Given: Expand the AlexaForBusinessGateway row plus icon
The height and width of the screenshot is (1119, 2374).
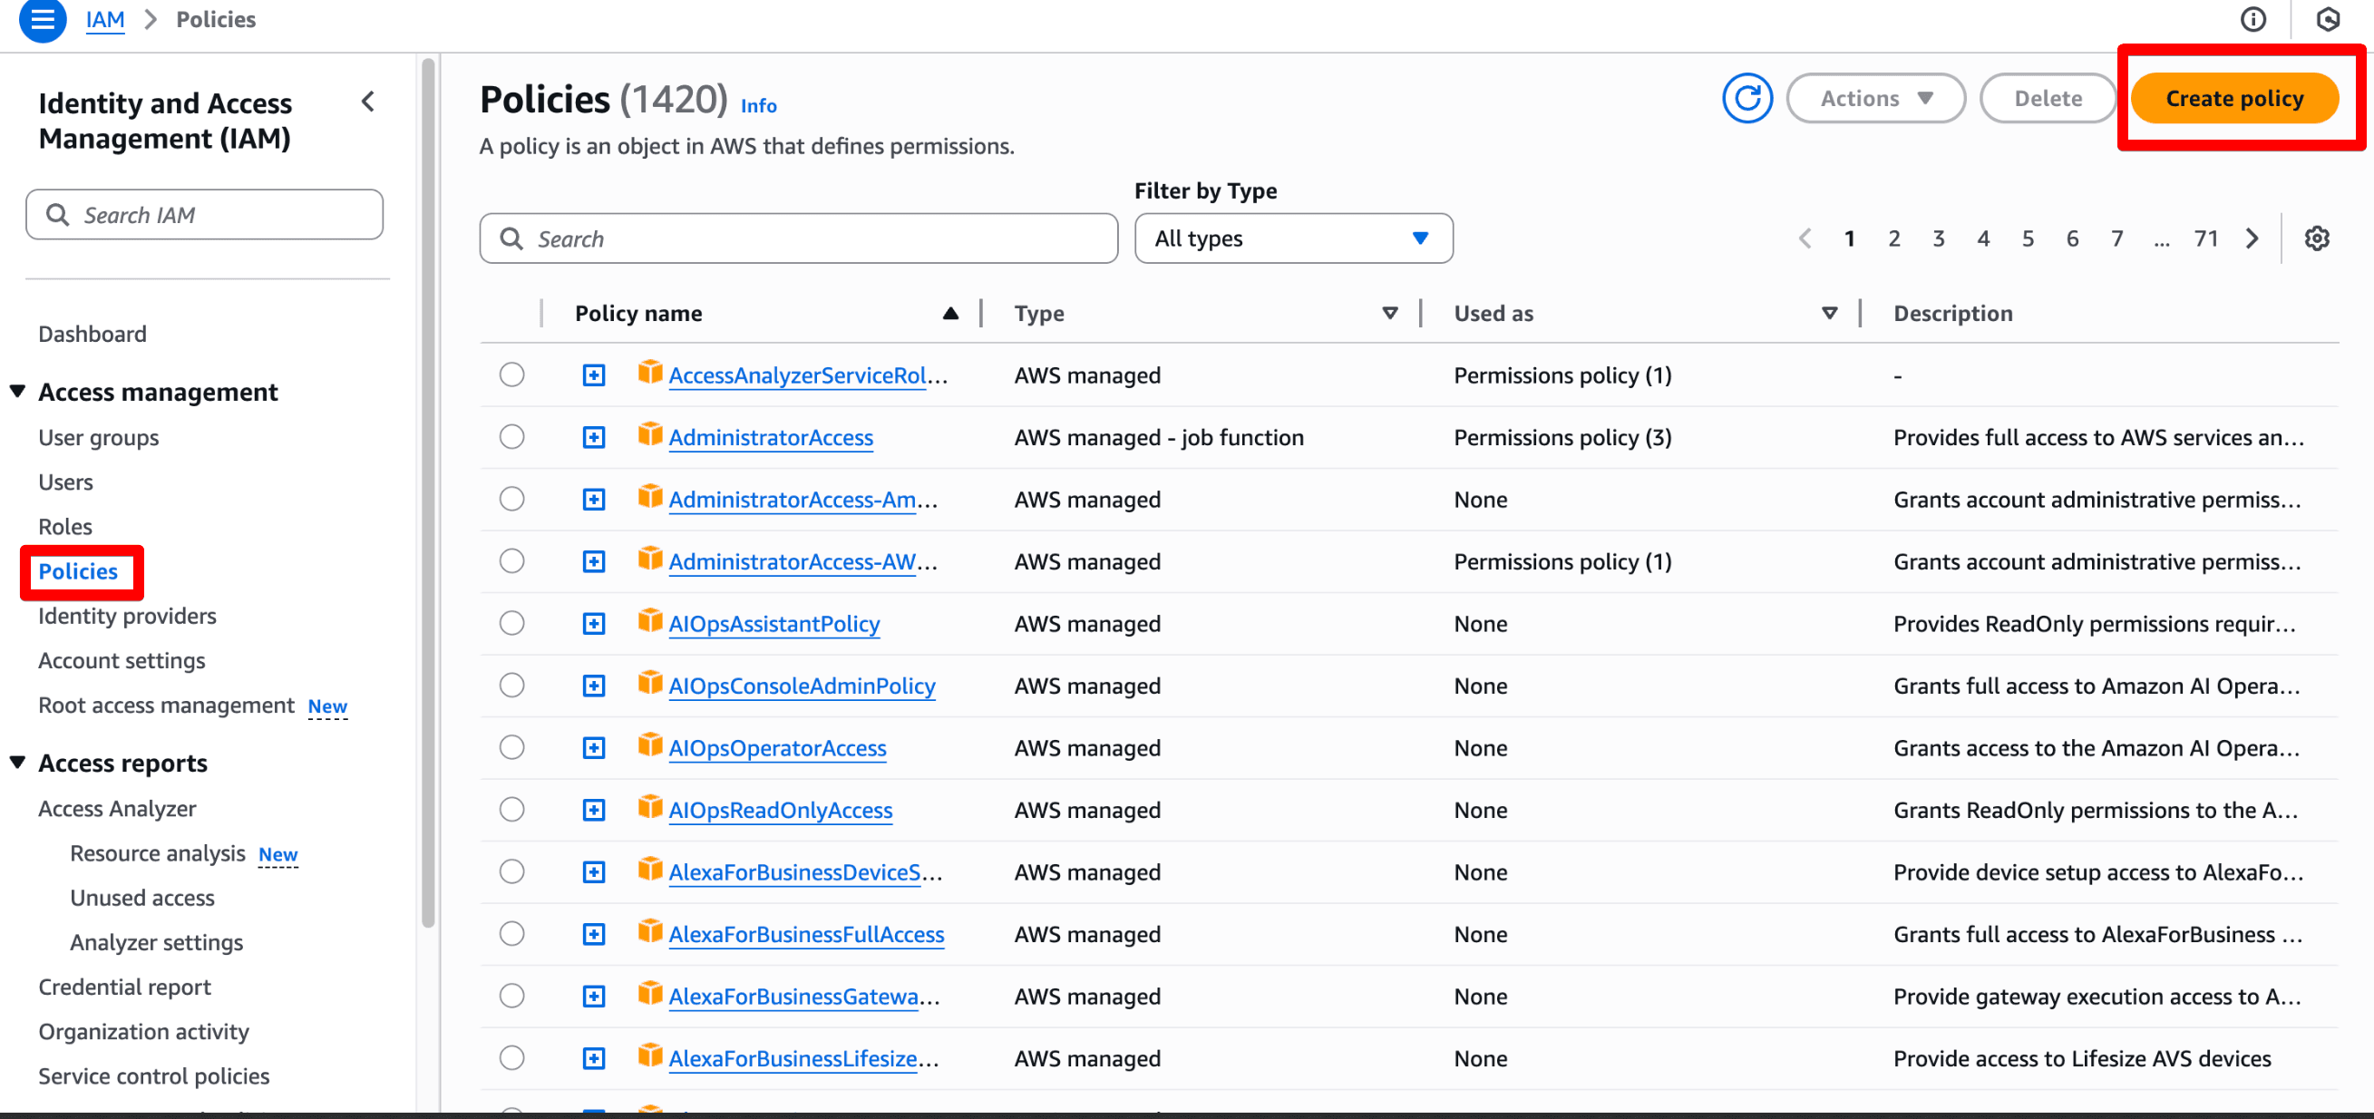Looking at the screenshot, I should (x=595, y=997).
